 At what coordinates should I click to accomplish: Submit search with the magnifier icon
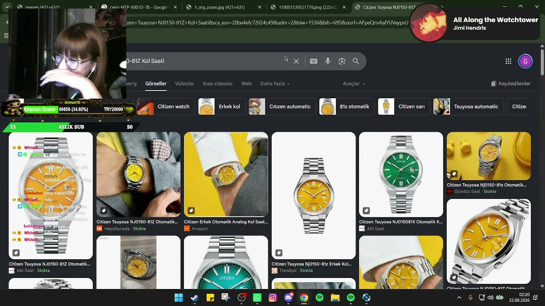(356, 61)
